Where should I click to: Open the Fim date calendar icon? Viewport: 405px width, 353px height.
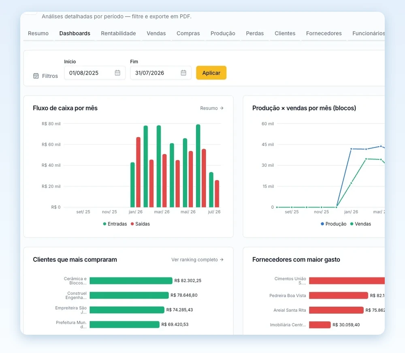[x=183, y=73]
